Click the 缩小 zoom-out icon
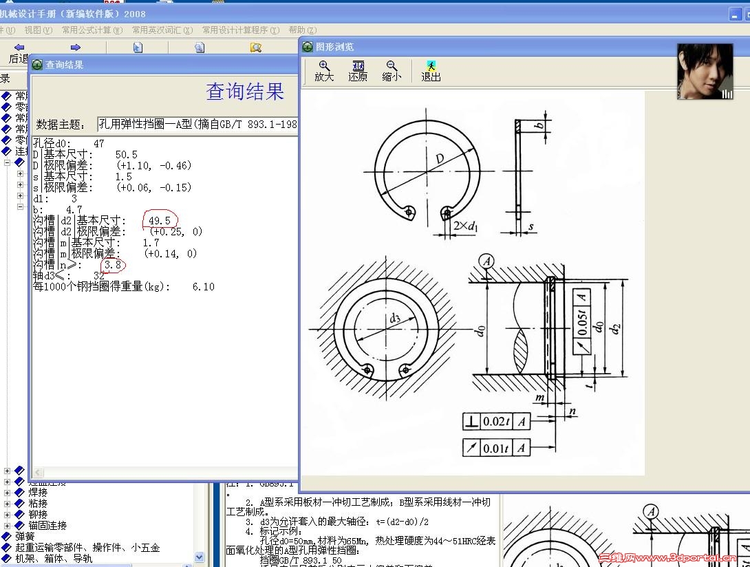Image resolution: width=750 pixels, height=567 pixels. tap(392, 65)
